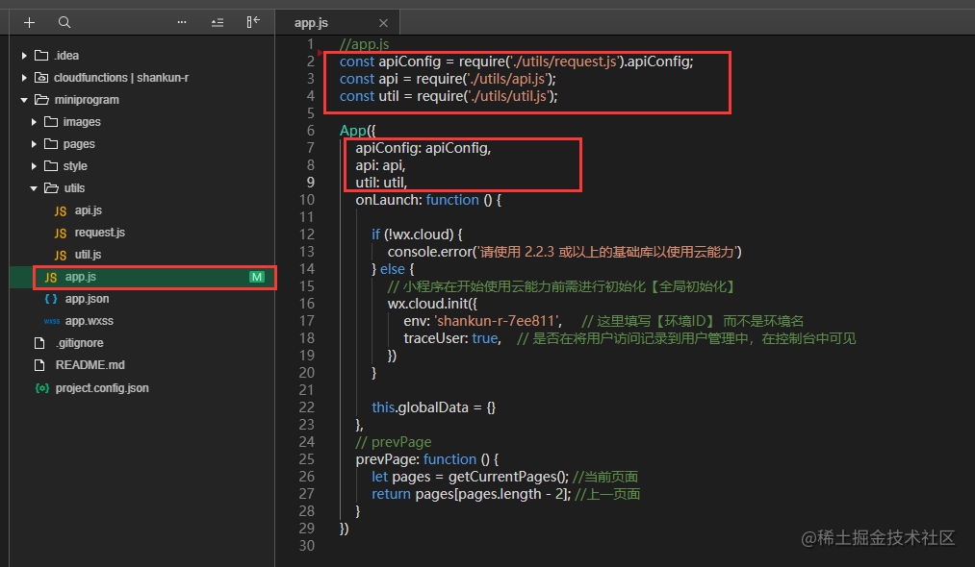Select the images folder label
The width and height of the screenshot is (975, 567).
coord(82,122)
